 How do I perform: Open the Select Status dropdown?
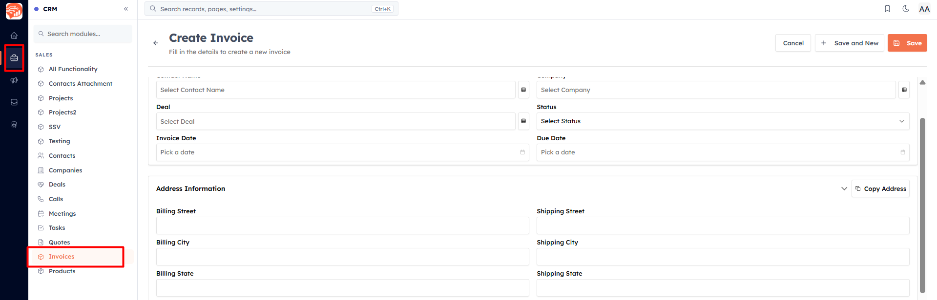tap(723, 121)
